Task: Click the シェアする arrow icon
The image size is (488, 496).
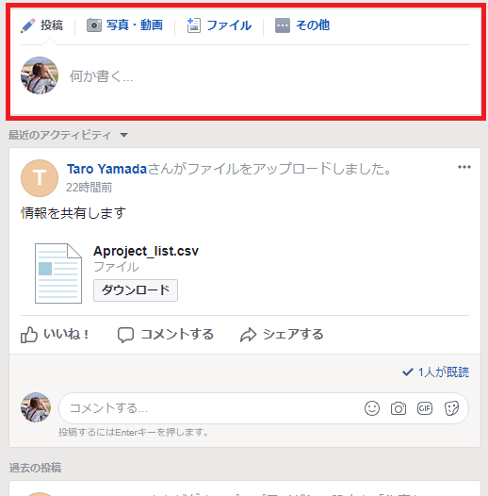Action: [x=248, y=335]
